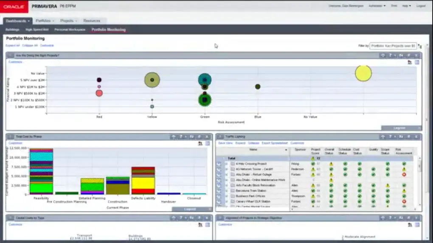The height and width of the screenshot is (243, 433).
Task: Expand the Canary Wharf DLR Station row
Action: pos(226,202)
